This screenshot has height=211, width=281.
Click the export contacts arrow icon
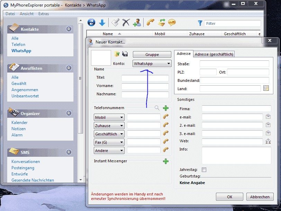161,23
